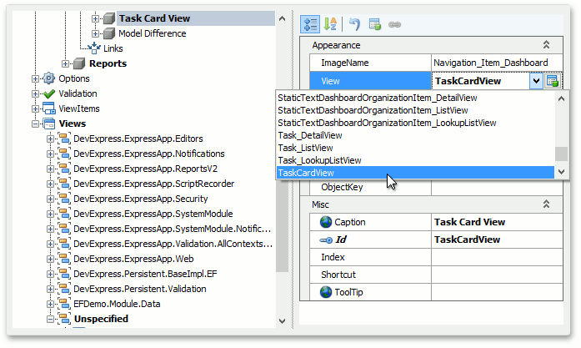Select DevExpress.ExpressApp.Notifications tree node
This screenshot has width=581, height=348.
coord(149,154)
